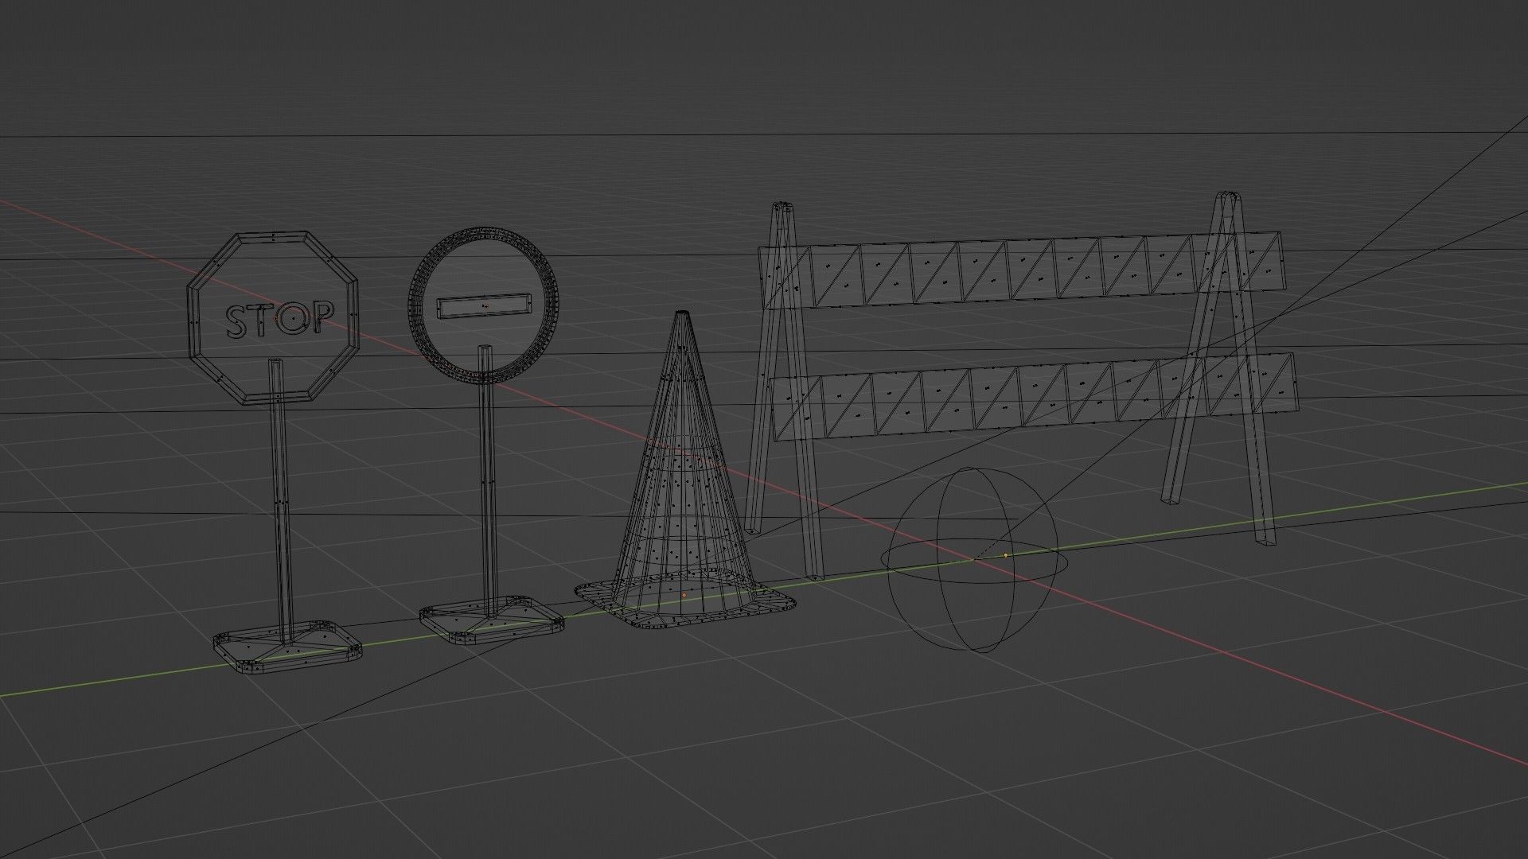Click the orange origin dot on cone base

tap(684, 595)
